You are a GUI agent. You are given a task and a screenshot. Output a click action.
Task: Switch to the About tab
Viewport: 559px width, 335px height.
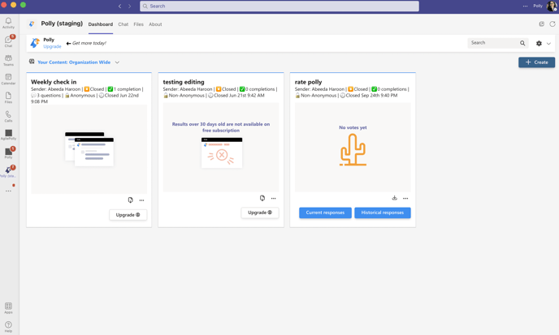155,24
